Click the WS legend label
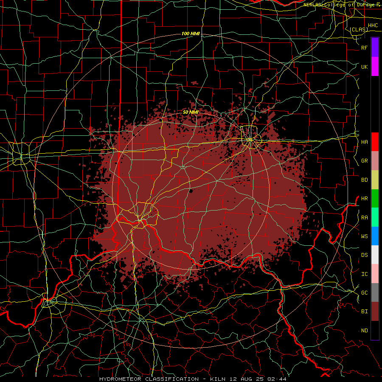The image size is (382, 382). [x=365, y=236]
